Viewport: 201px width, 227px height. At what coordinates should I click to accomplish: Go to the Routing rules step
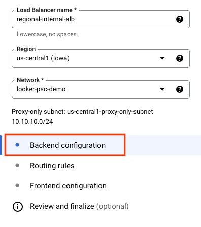(52, 166)
